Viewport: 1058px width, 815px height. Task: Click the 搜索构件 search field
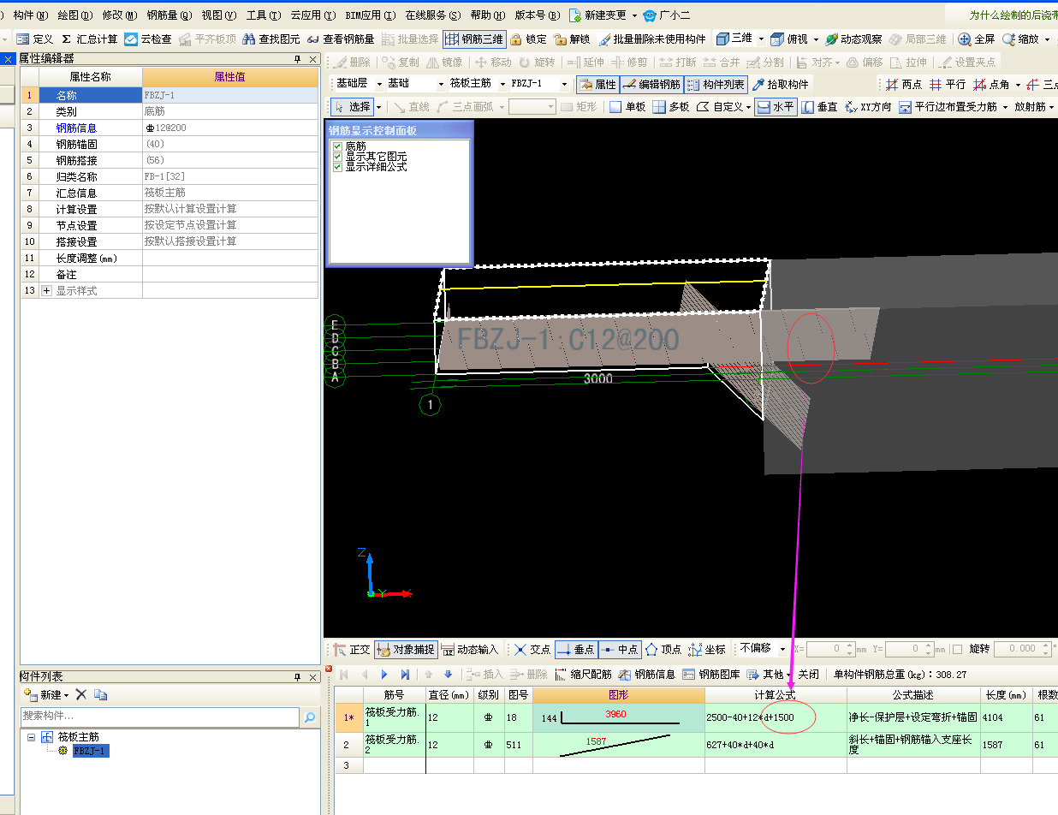(x=160, y=717)
